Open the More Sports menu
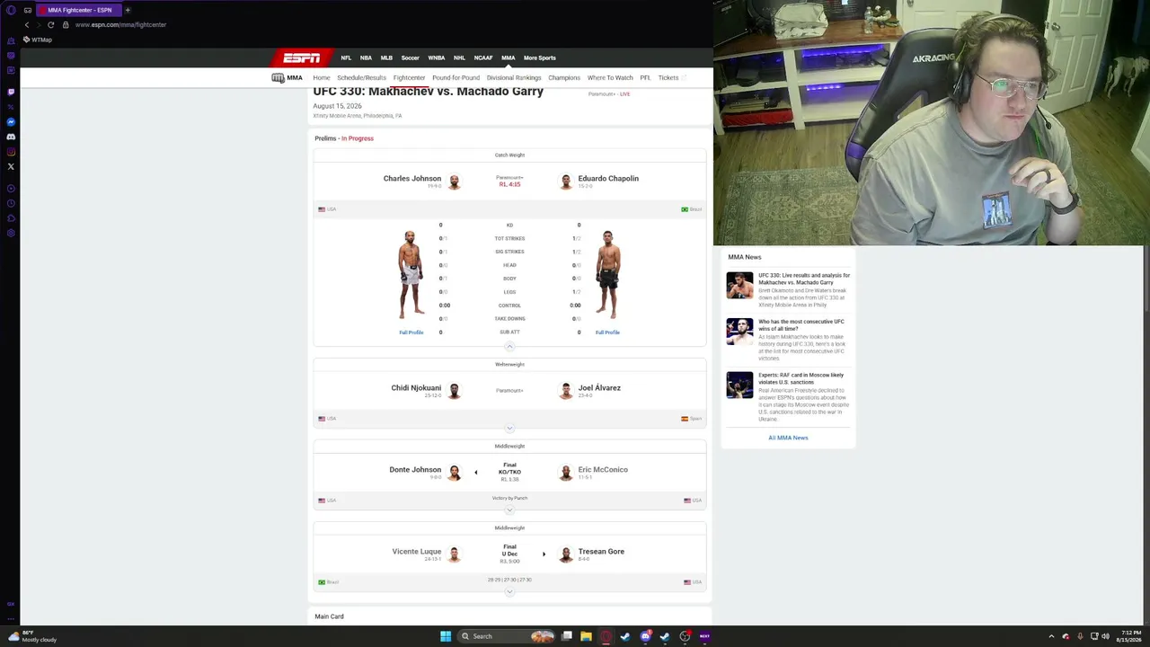The width and height of the screenshot is (1150, 647). (x=540, y=58)
